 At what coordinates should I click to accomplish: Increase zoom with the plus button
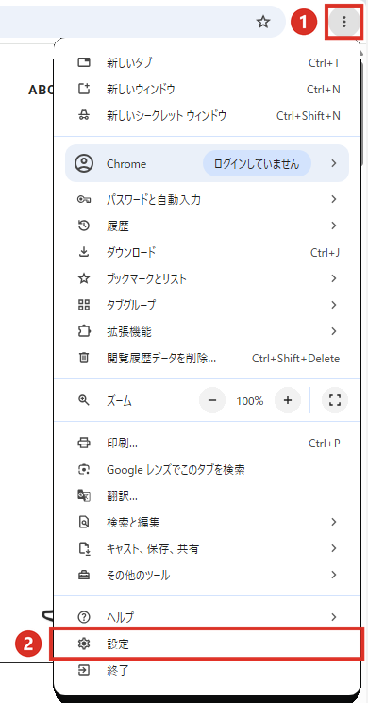coord(288,400)
